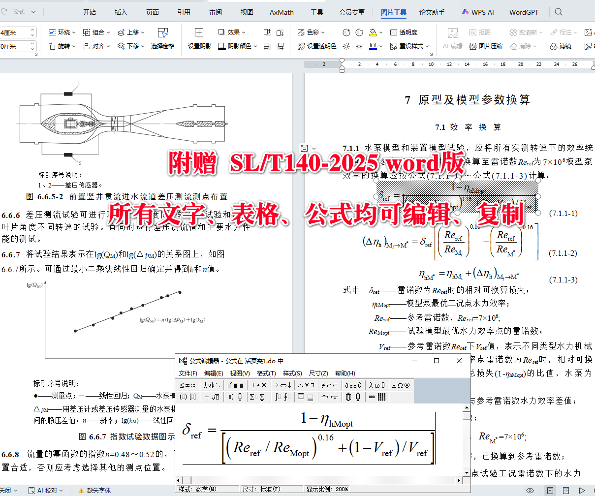Click the WordGPT button
Viewport: 595px width, 496px height.
pyautogui.click(x=524, y=12)
